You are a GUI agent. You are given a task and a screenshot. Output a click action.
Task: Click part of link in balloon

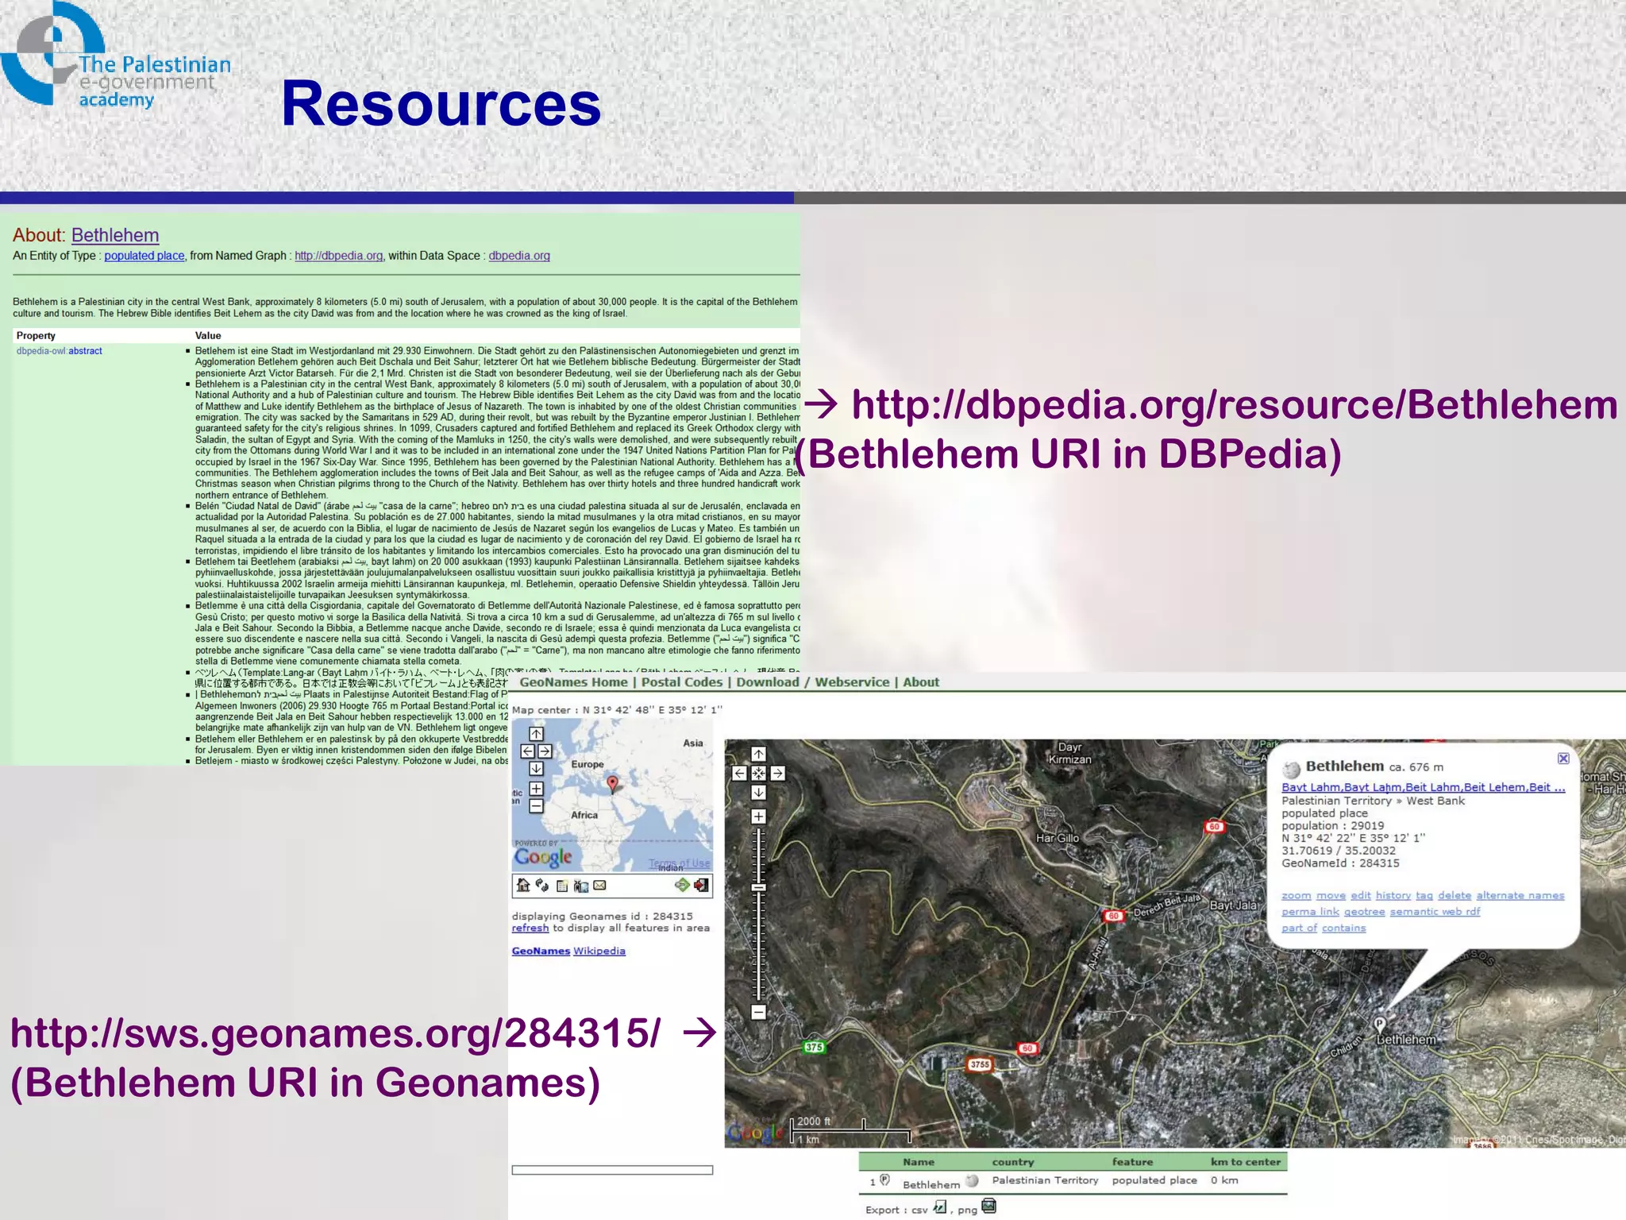click(1300, 928)
